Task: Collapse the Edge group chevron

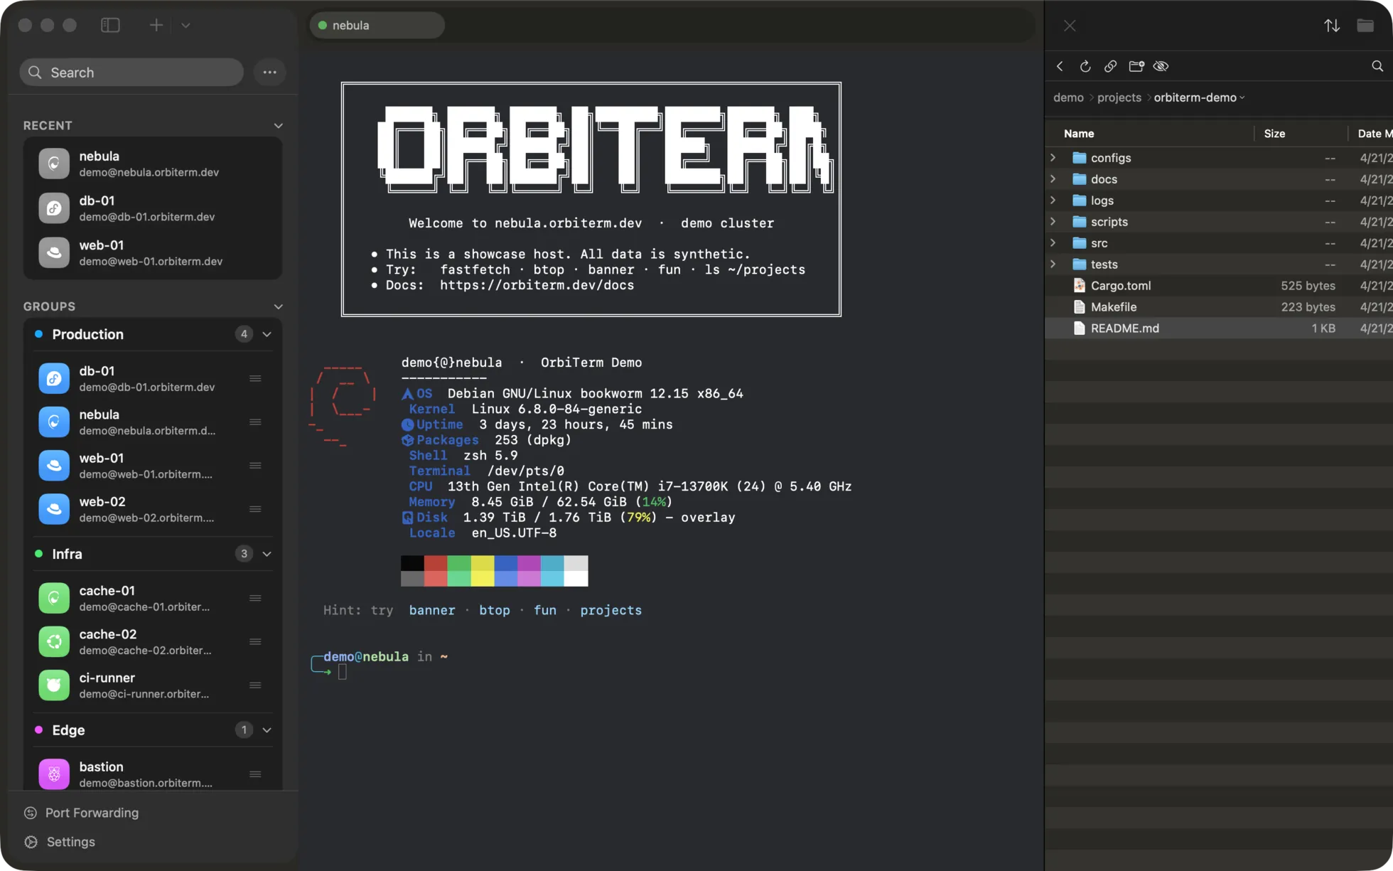Action: click(x=267, y=730)
